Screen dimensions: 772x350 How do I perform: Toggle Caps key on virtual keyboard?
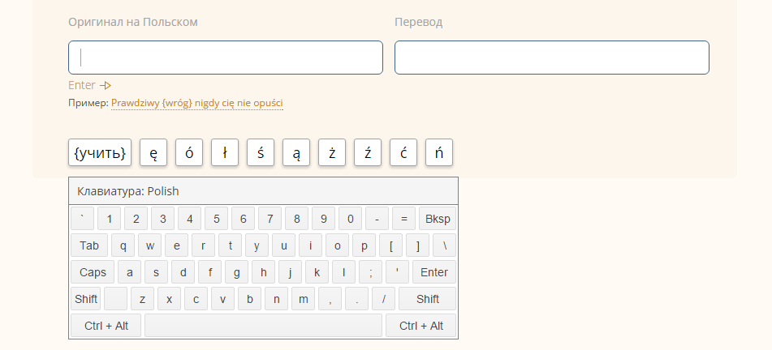[x=93, y=272]
